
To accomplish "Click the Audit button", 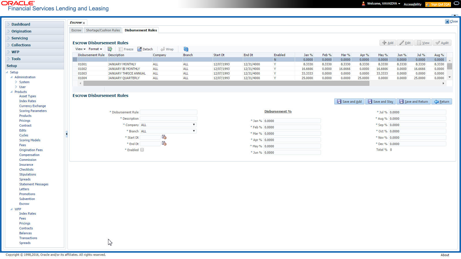I will (x=442, y=43).
